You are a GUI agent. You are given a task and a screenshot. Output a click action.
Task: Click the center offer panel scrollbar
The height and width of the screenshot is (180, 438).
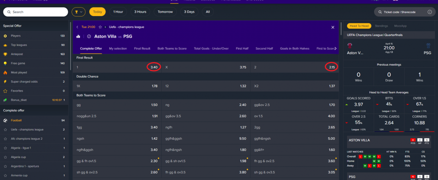pos(341,28)
